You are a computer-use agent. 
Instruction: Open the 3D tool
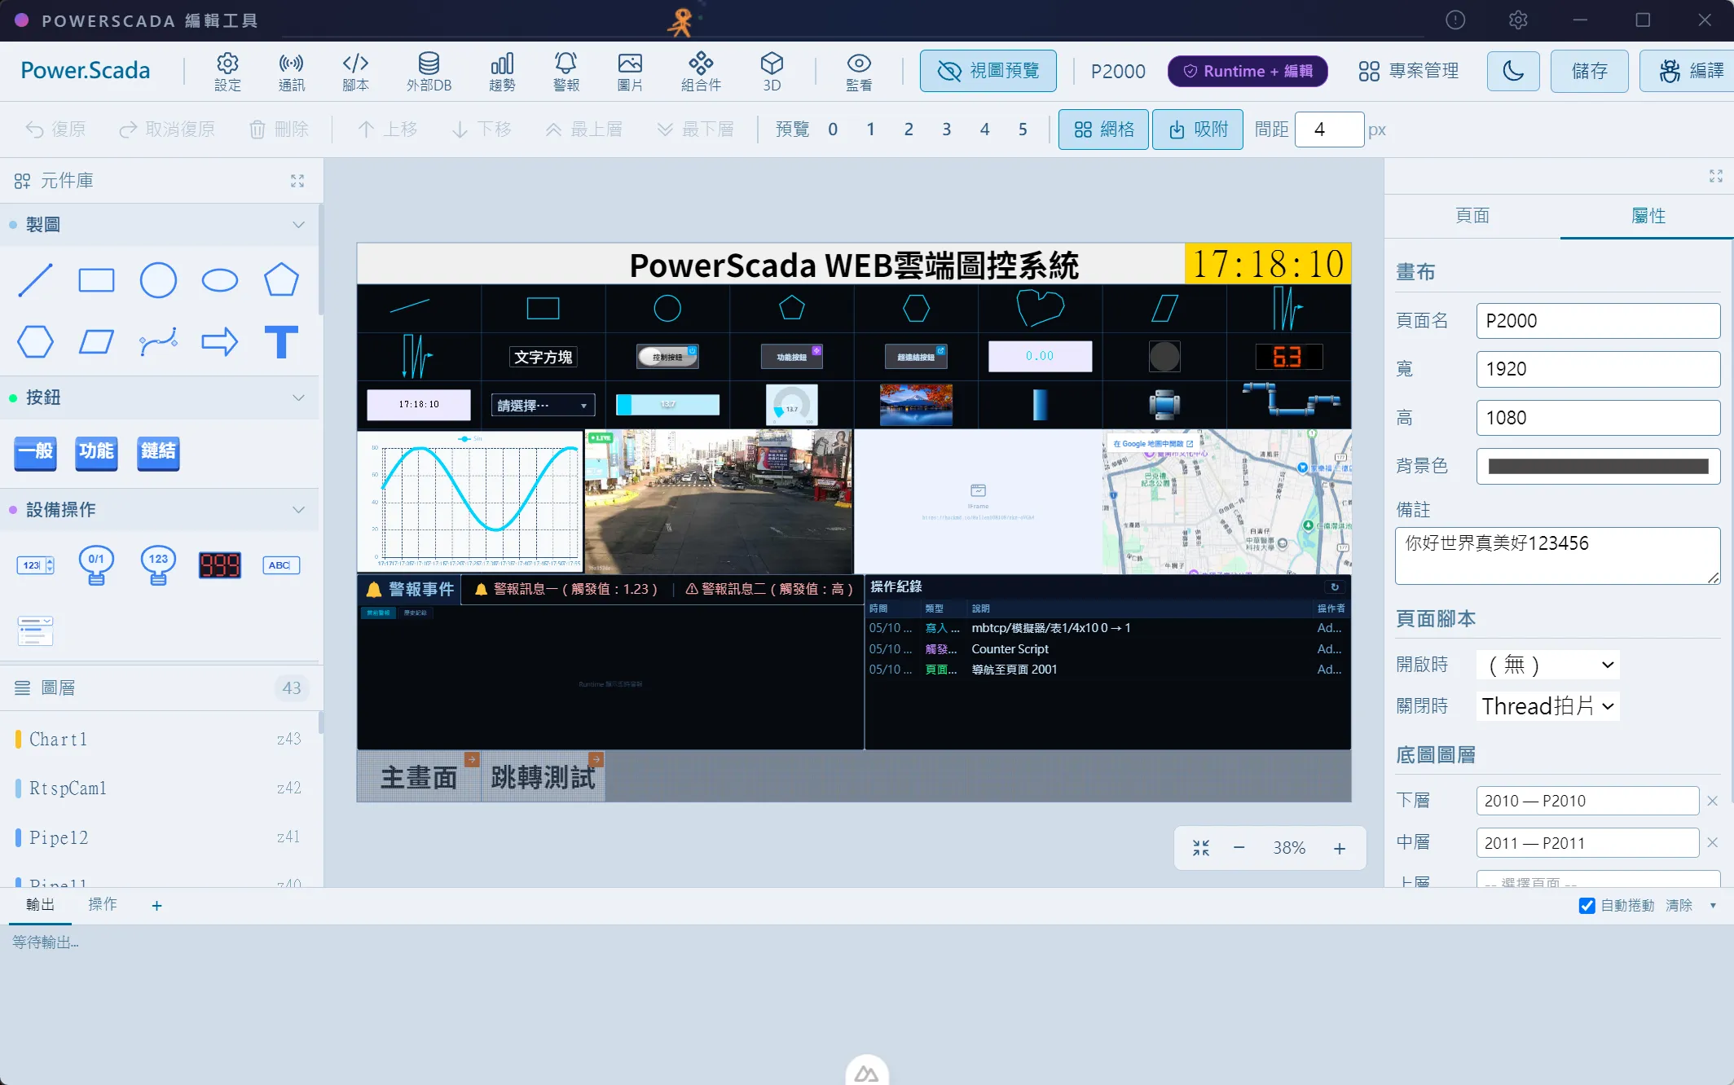pos(772,72)
